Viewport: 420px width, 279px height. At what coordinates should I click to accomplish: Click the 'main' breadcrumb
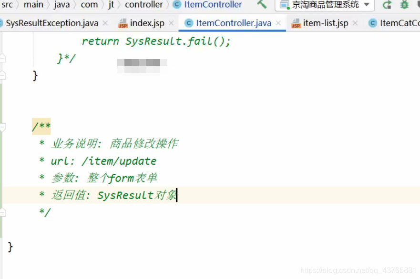[x=33, y=5]
